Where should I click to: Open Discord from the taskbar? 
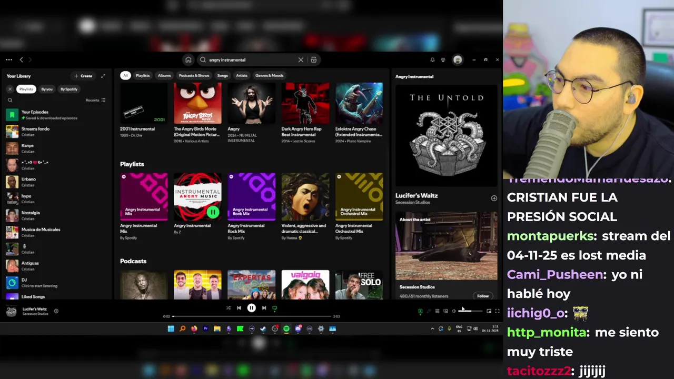pos(298,329)
